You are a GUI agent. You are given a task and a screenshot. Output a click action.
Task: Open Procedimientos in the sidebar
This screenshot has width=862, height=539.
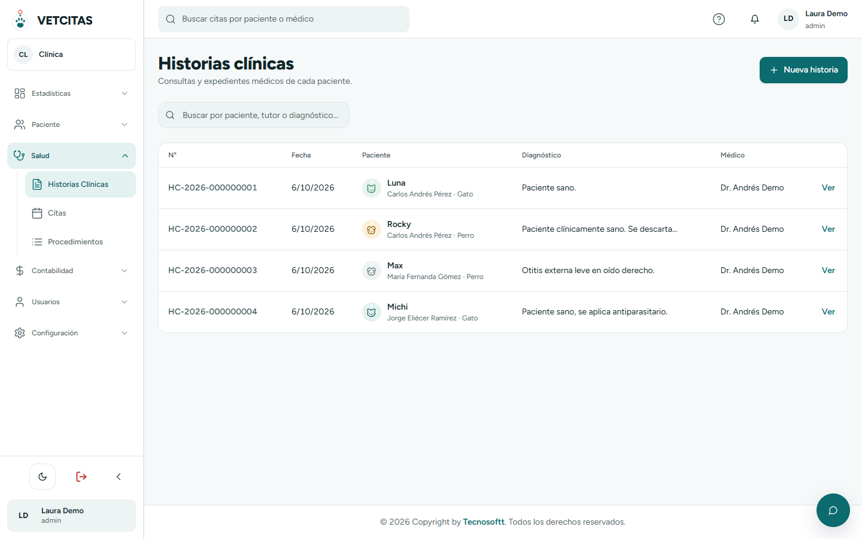[x=80, y=242]
